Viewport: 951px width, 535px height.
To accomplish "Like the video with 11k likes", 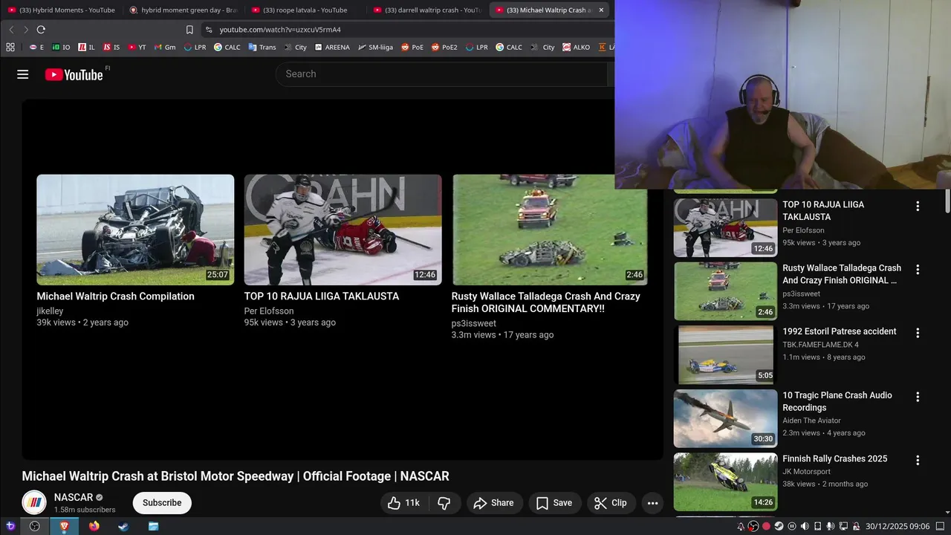I will point(403,503).
